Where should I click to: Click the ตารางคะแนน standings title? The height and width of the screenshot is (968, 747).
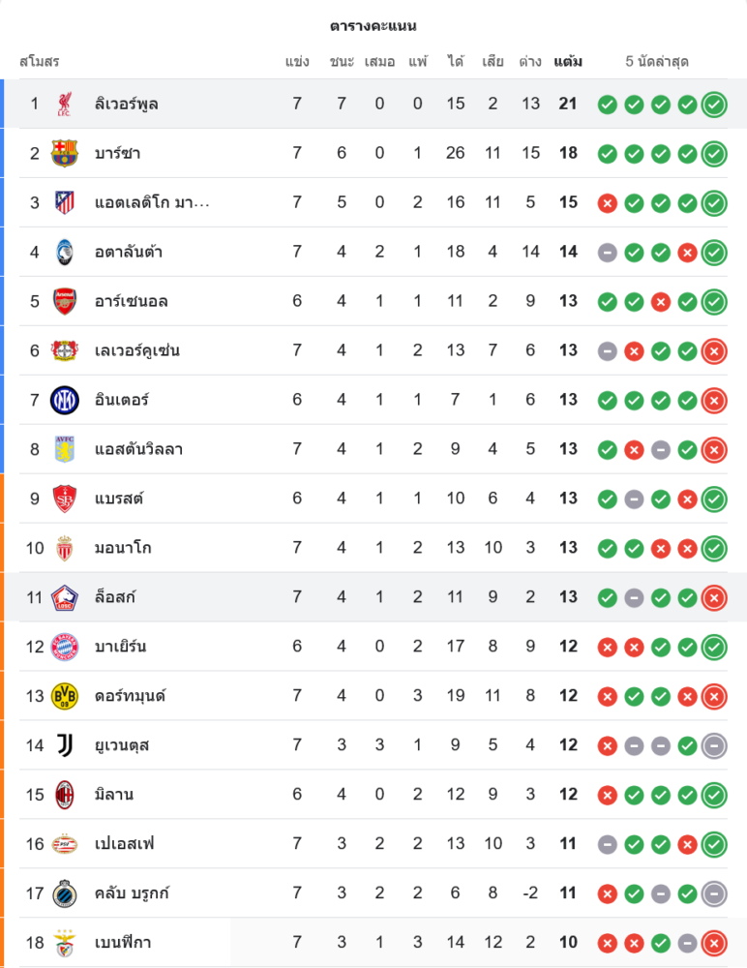pyautogui.click(x=373, y=26)
